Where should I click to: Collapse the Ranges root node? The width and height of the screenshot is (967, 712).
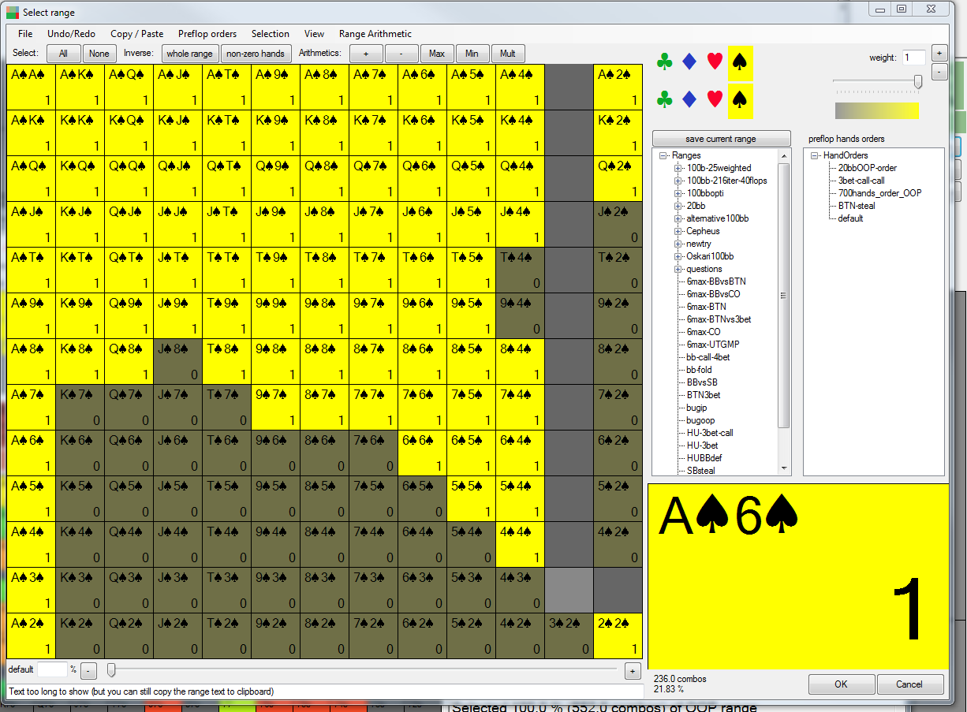663,155
